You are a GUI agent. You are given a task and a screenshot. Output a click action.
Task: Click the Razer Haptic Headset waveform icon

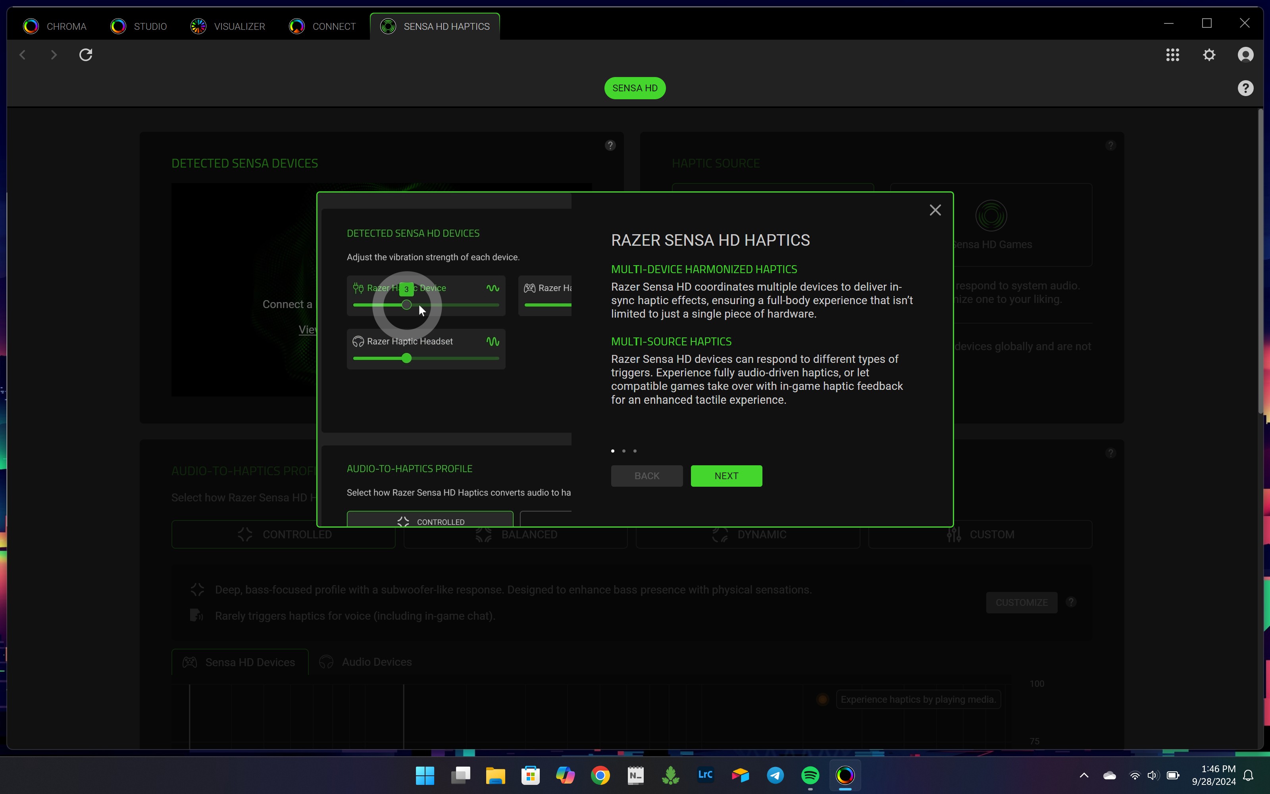pyautogui.click(x=493, y=341)
